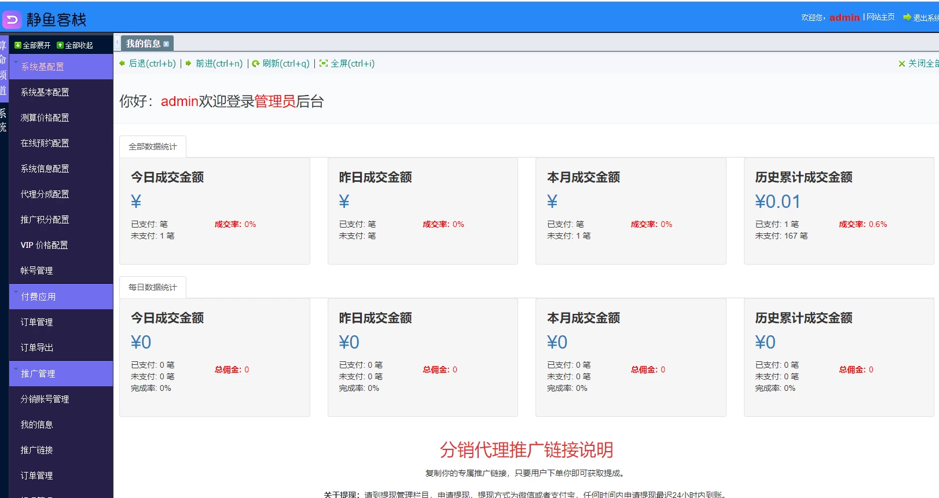The width and height of the screenshot is (939, 498).
Task: Click the green 全部展开 expand-all icon
Action: tap(18, 45)
